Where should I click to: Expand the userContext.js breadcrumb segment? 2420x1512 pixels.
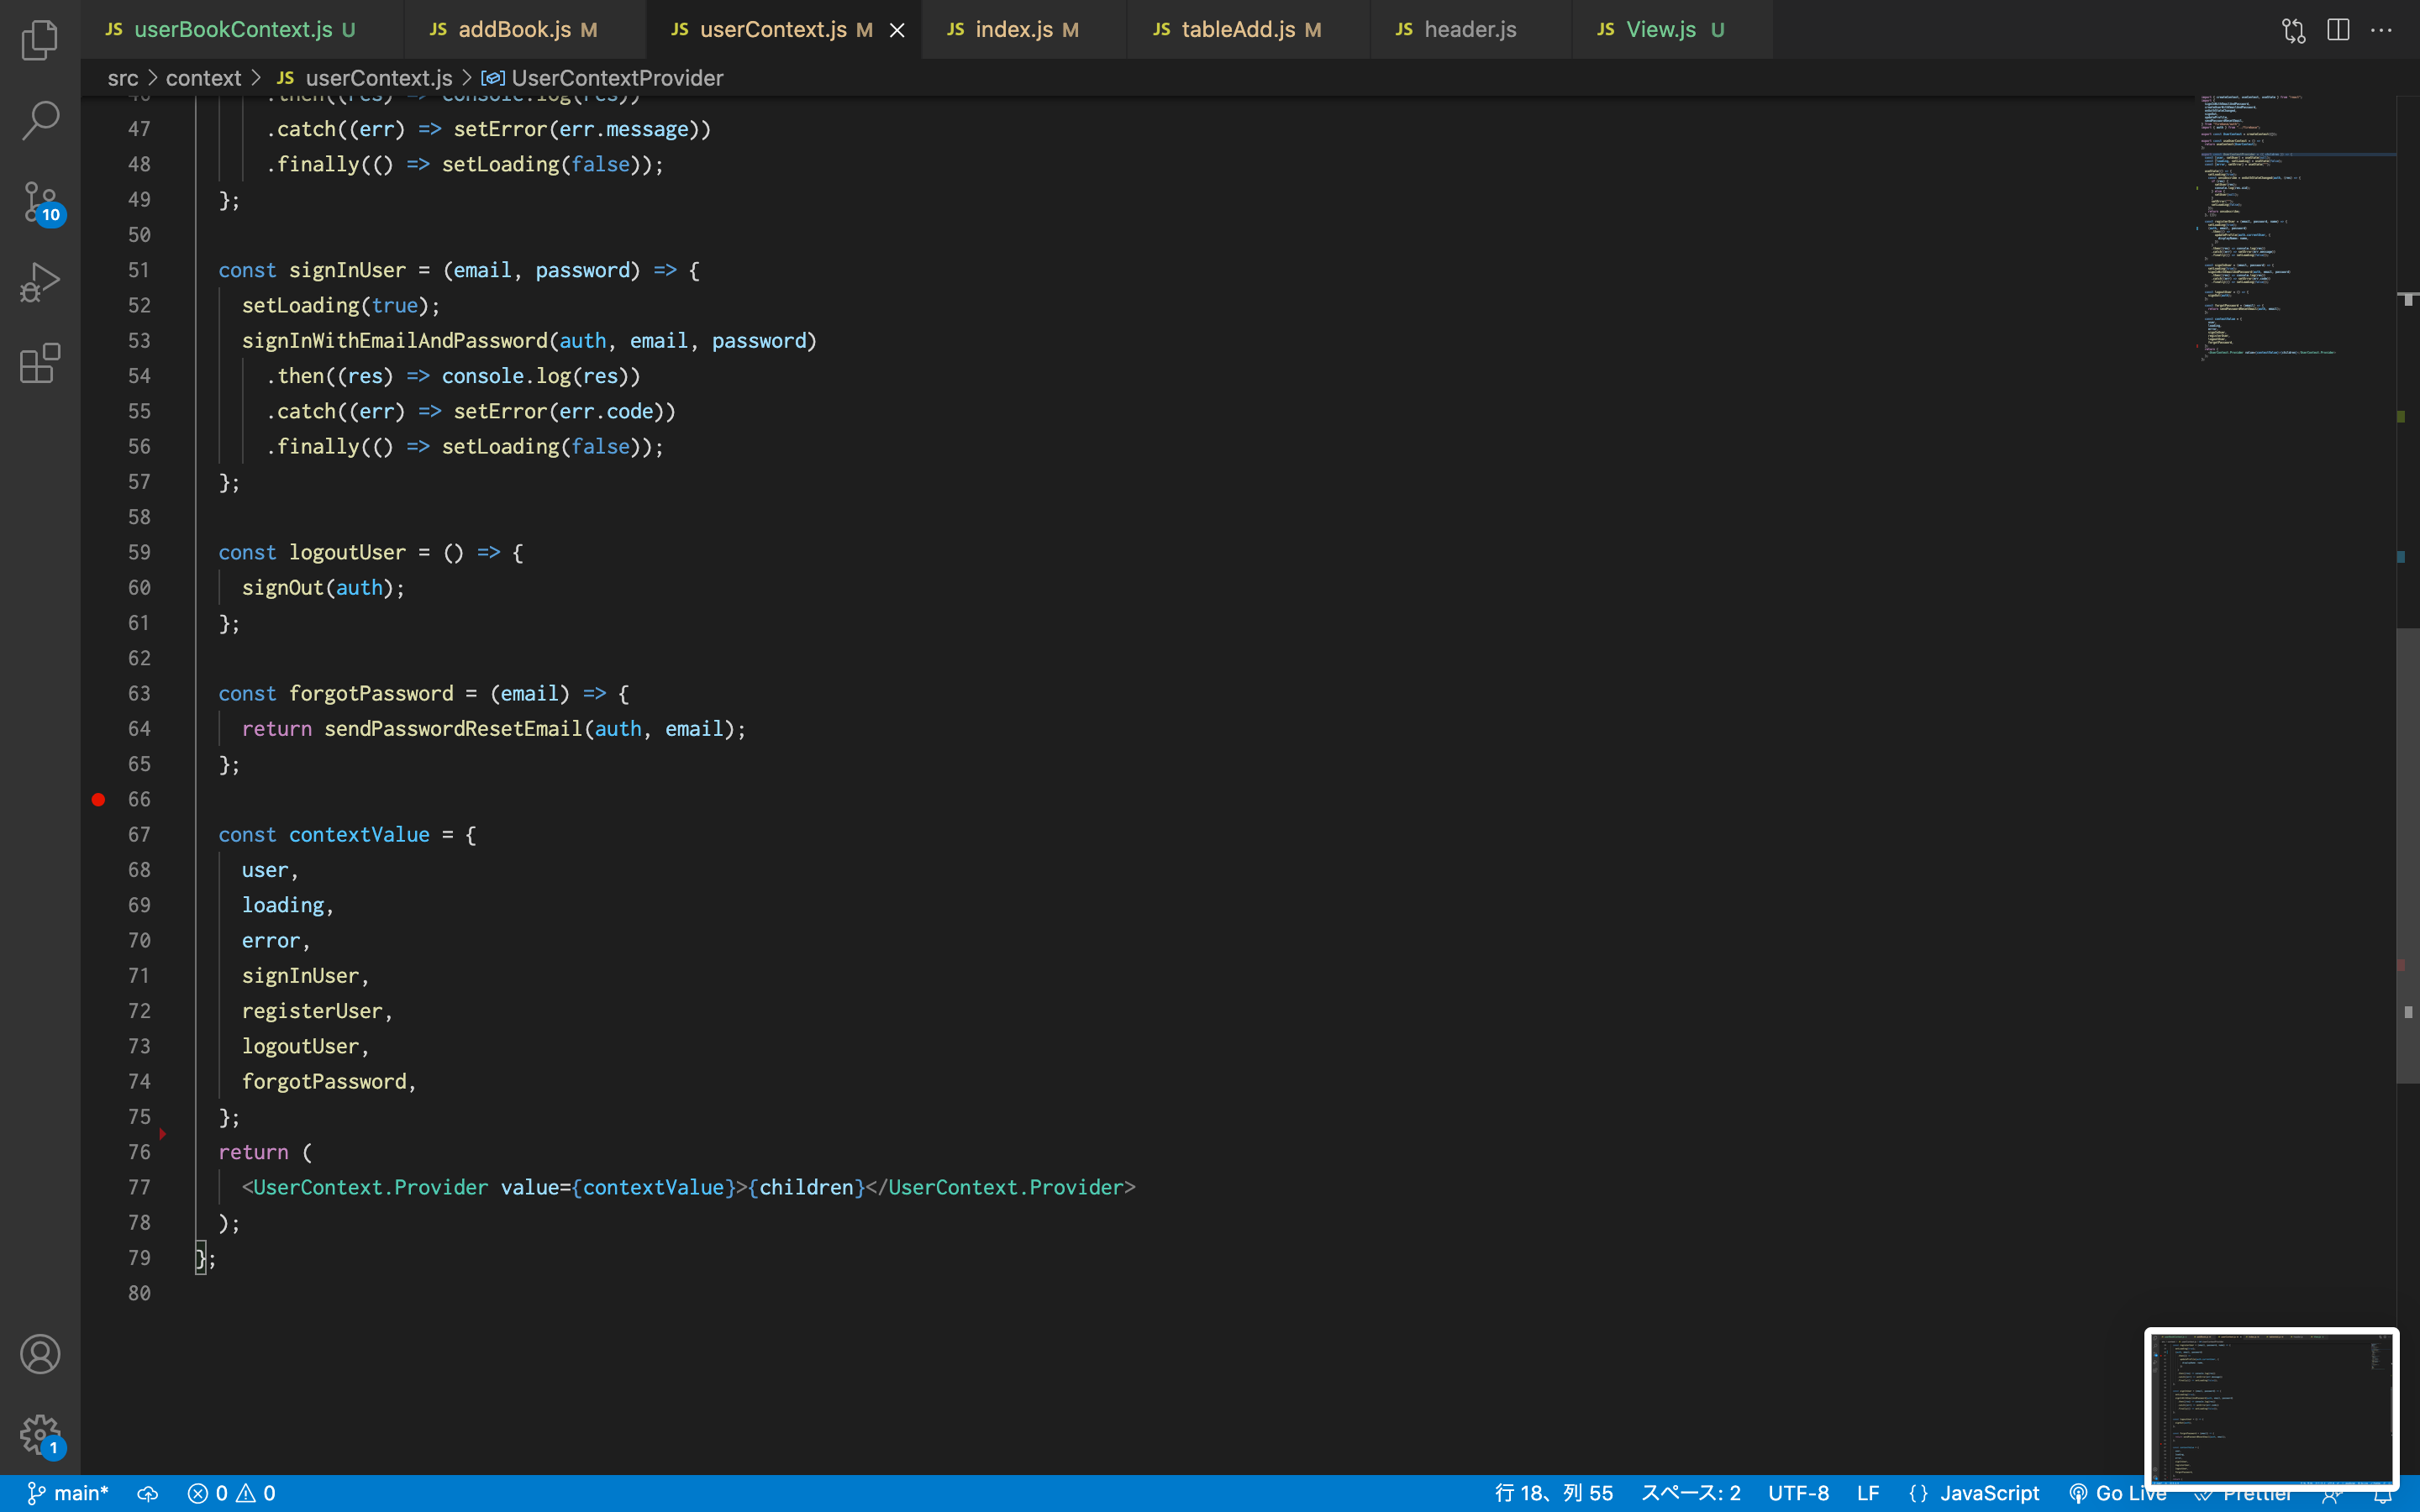click(x=365, y=78)
